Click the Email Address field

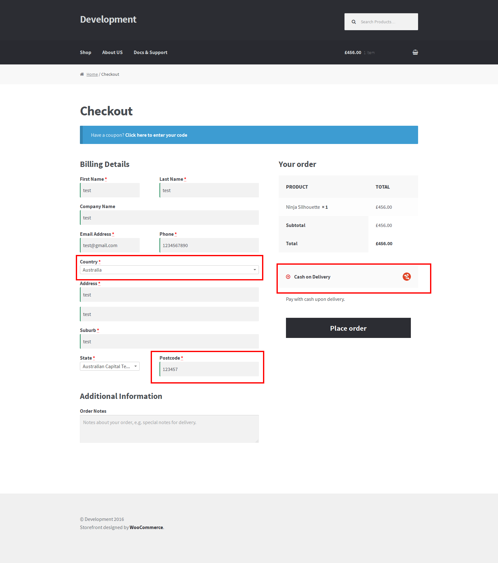tap(110, 246)
